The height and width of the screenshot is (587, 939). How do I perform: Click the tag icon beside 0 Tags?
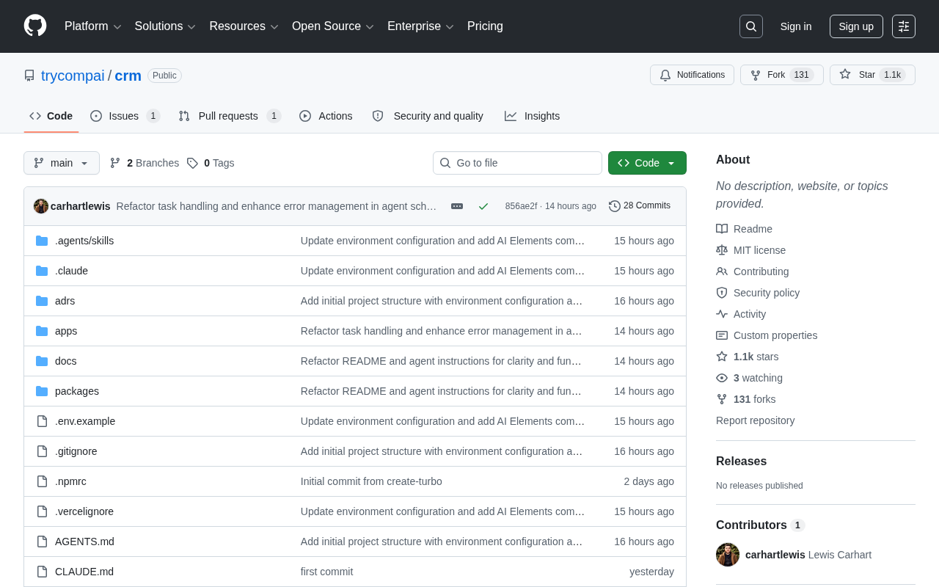coord(192,163)
